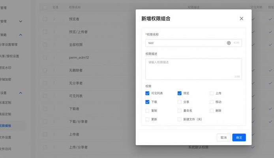Enable the 复制 permission checkbox

click(x=147, y=111)
